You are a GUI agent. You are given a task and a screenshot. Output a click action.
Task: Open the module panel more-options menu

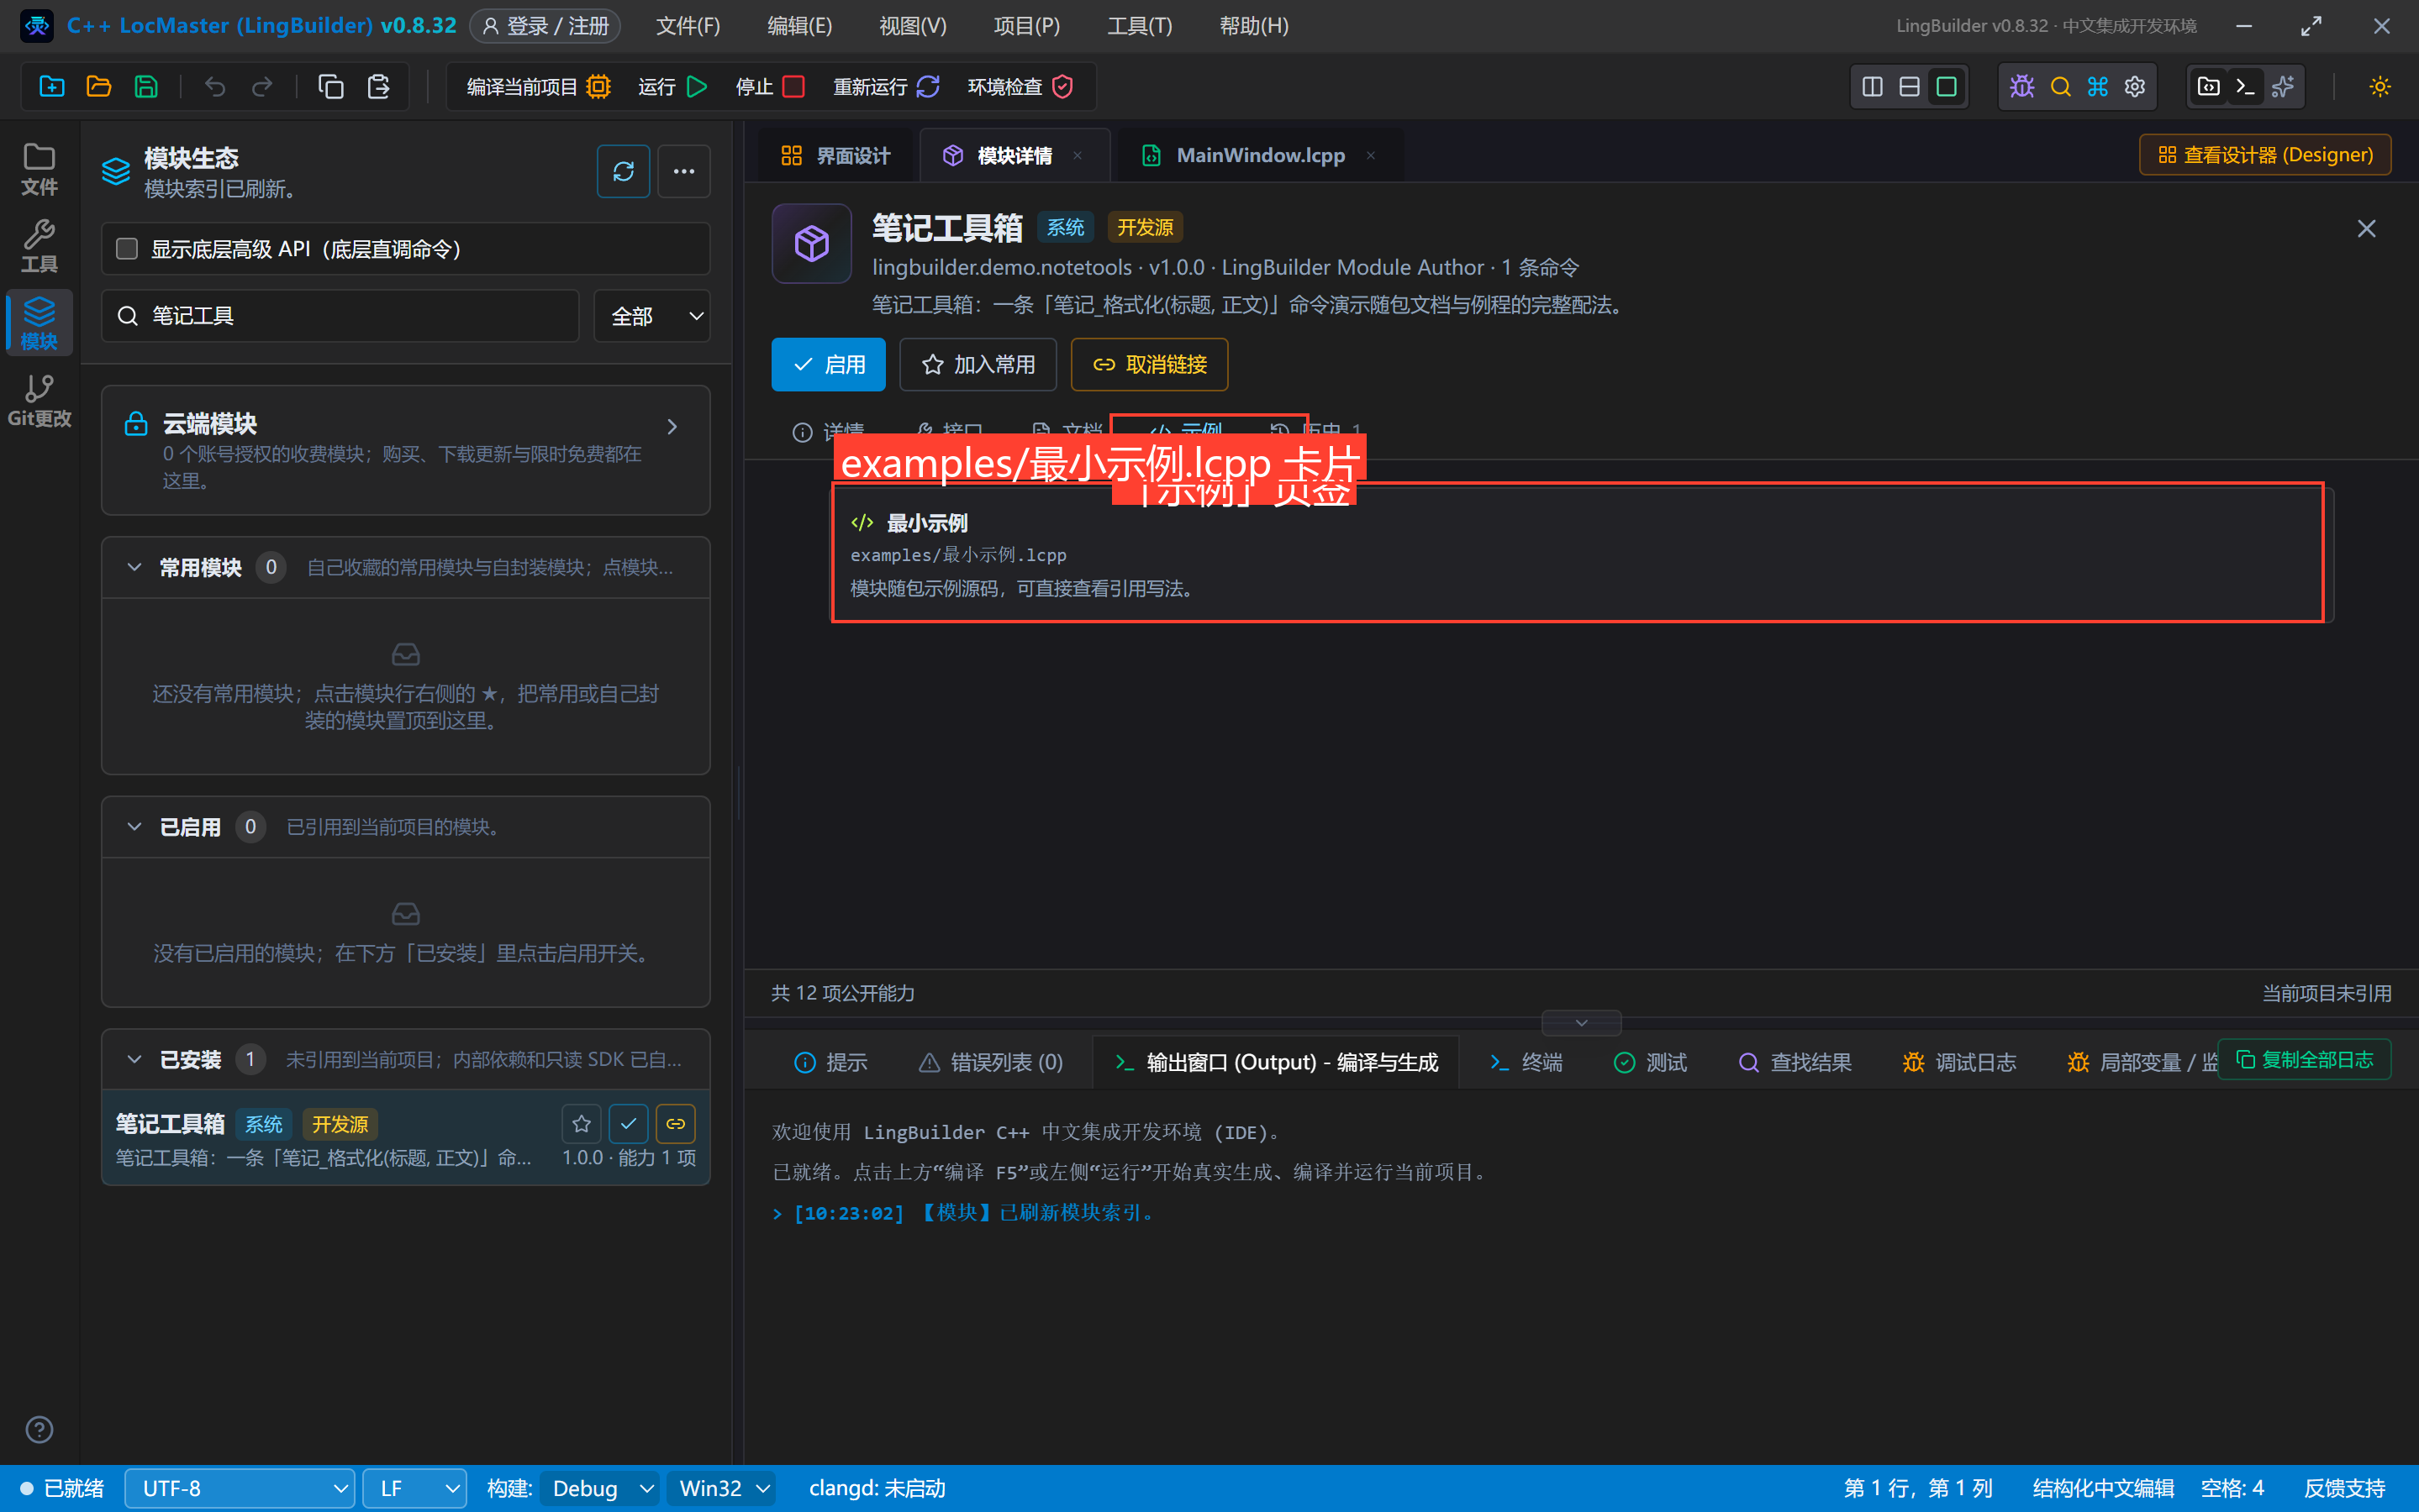click(x=684, y=171)
